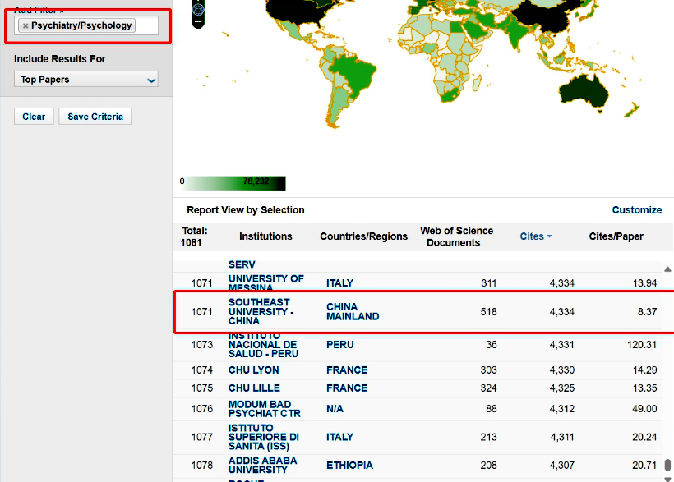Click ITALY in the Istituto Superiore row
Image resolution: width=674 pixels, height=482 pixels.
point(339,437)
